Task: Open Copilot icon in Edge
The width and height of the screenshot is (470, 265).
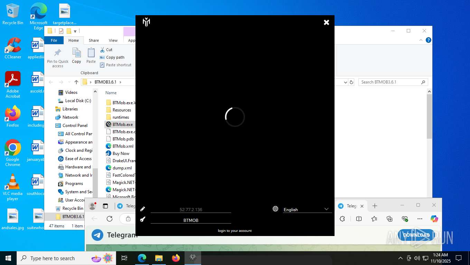Action: (x=434, y=219)
